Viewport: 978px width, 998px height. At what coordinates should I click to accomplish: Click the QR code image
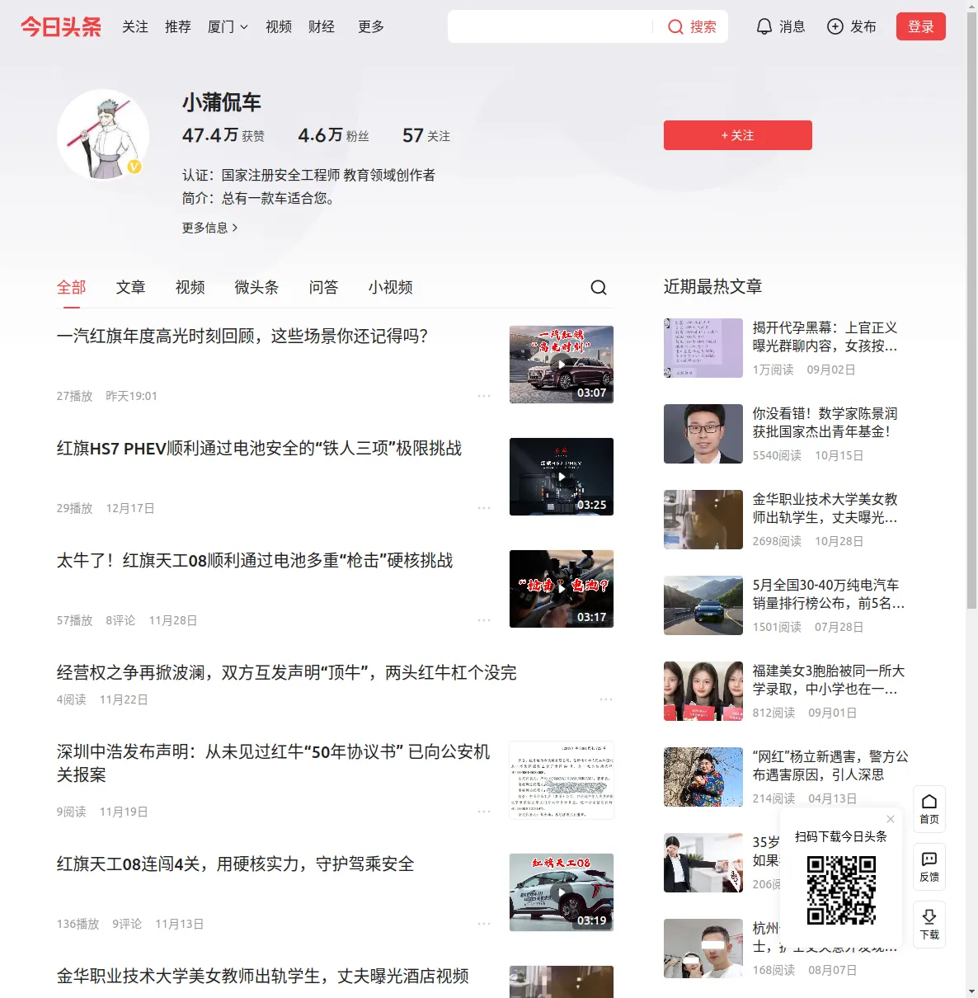click(x=841, y=890)
